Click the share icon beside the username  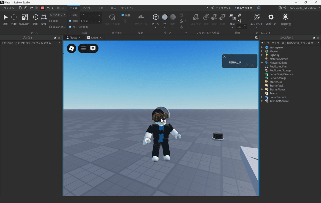pyautogui.click(x=285, y=8)
